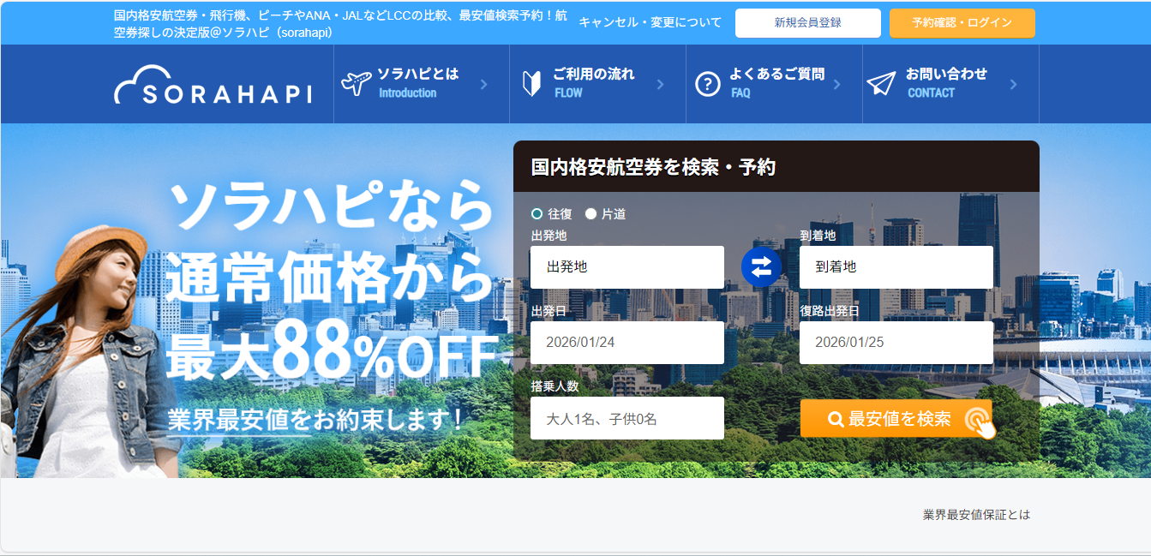Click the SORAHAPI cloud logo
The height and width of the screenshot is (556, 1151).
pyautogui.click(x=213, y=85)
